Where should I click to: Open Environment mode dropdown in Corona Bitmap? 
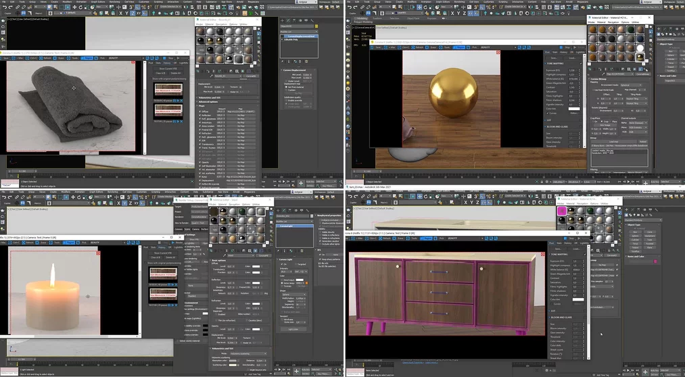(631, 85)
